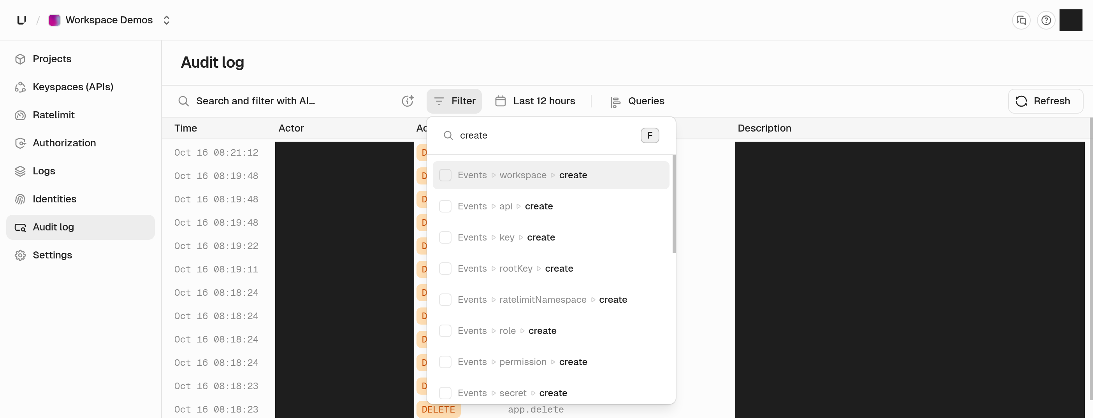Open the user profile avatar

click(x=1070, y=20)
